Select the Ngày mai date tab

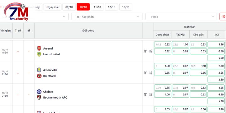coord(52,7)
